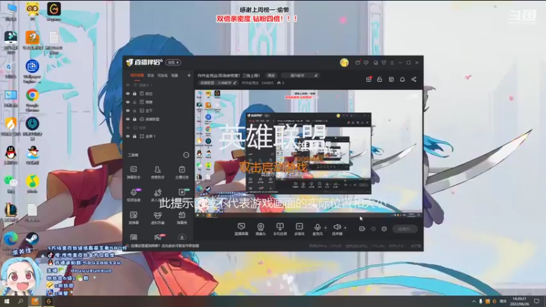Open the hamburger menu in title bar
Screen dimensions: 546x307
coord(392,63)
